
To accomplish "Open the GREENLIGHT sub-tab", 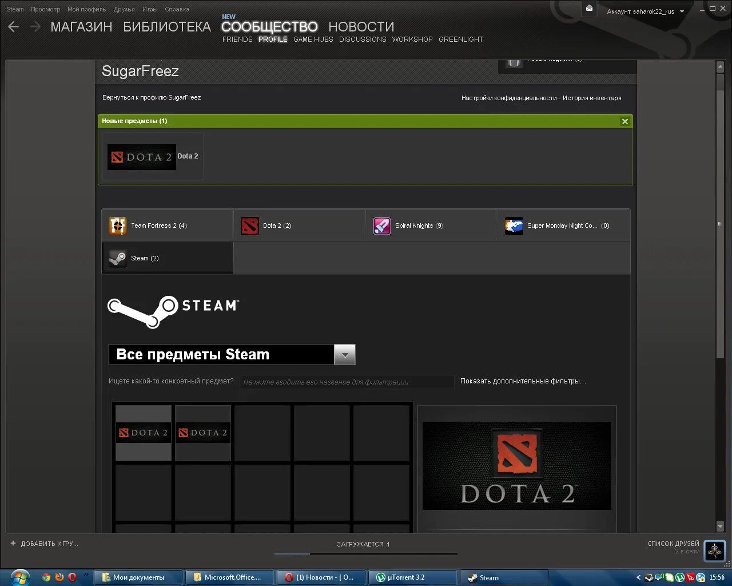I will coord(461,39).
